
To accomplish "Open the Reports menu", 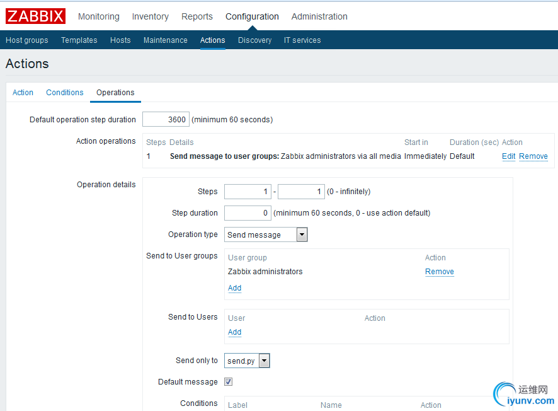I will [197, 16].
